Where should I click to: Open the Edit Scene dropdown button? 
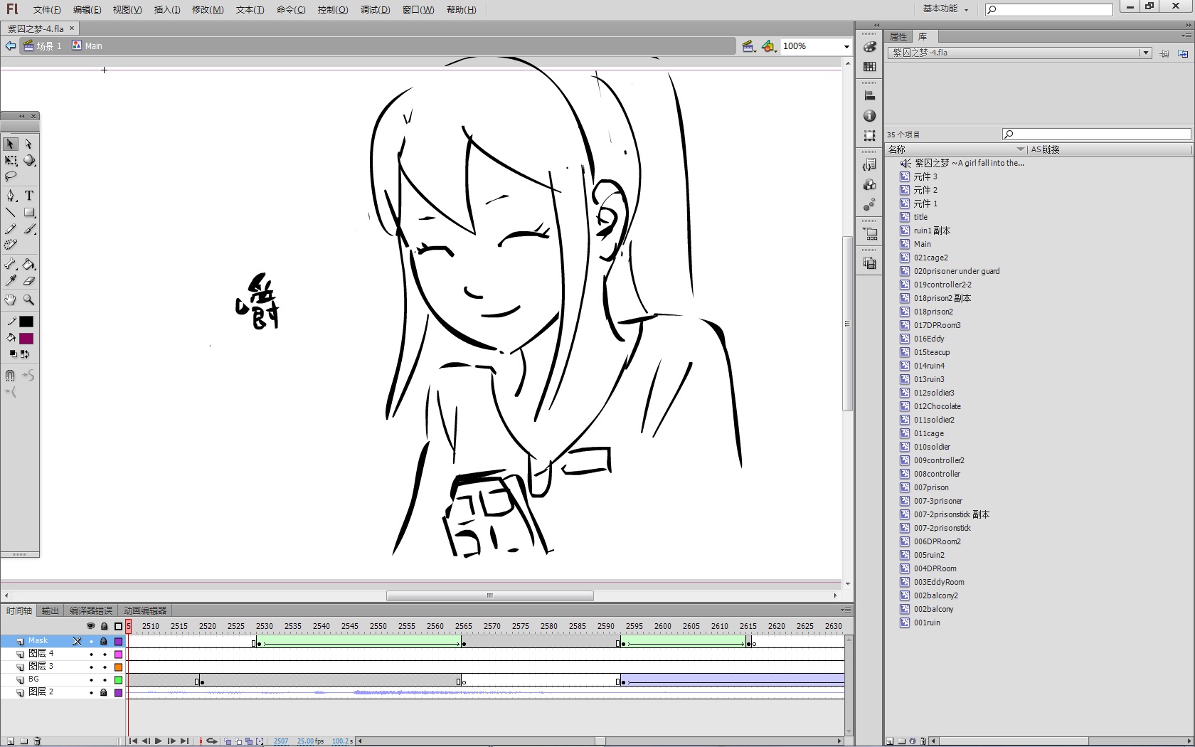pyautogui.click(x=749, y=46)
